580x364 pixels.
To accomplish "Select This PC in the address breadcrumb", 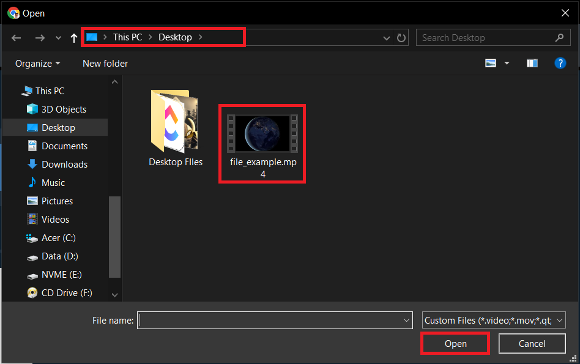I will [127, 37].
